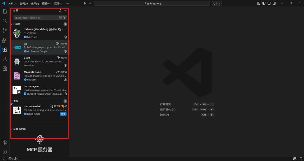Screen dimensions: 304x161
Task: Open chat icon in title bar
Action: coord(215,3)
